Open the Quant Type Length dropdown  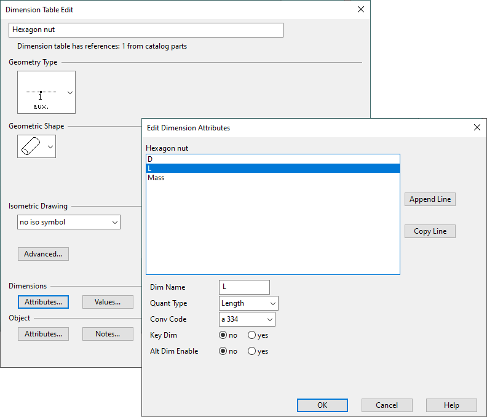248,303
